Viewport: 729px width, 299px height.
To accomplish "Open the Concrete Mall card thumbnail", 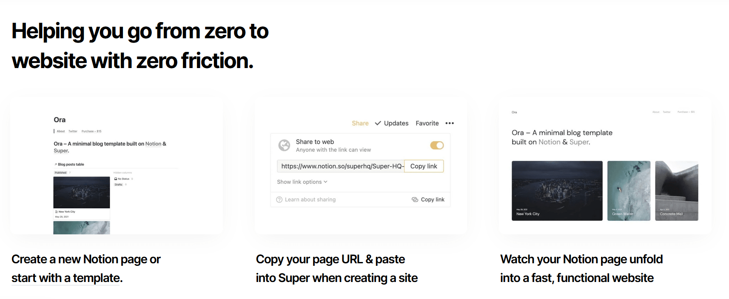I will [x=677, y=191].
